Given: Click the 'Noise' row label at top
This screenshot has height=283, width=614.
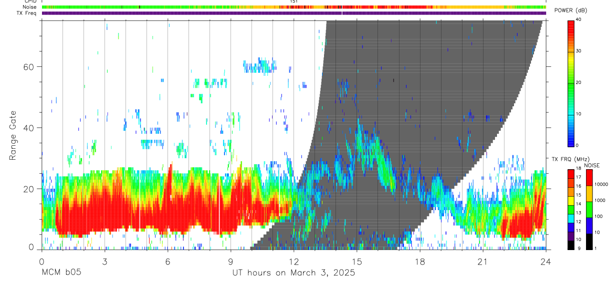Looking at the screenshot, I should pyautogui.click(x=30, y=7).
